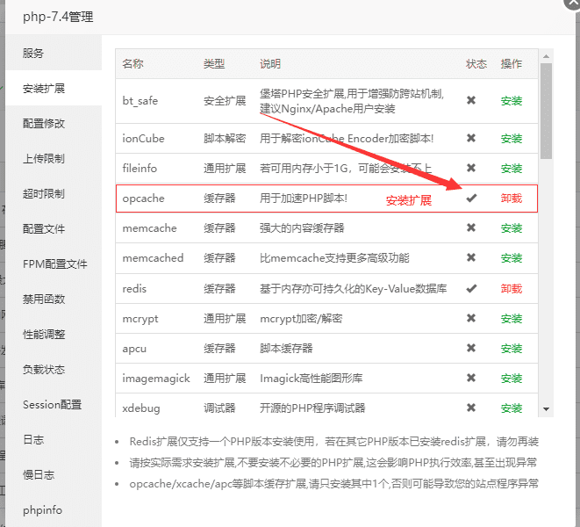The width and height of the screenshot is (580, 527).
Task: Install the fileinfo extension
Action: click(512, 169)
